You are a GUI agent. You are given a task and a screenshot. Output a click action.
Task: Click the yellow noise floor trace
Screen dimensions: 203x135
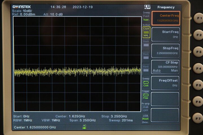coord(78,71)
